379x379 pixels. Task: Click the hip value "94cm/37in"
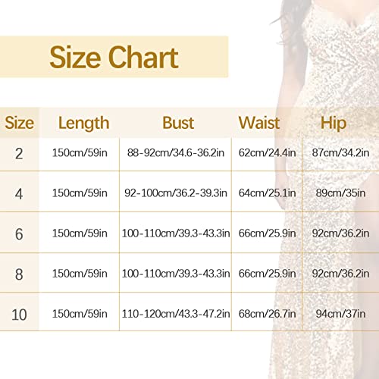[x=340, y=314]
